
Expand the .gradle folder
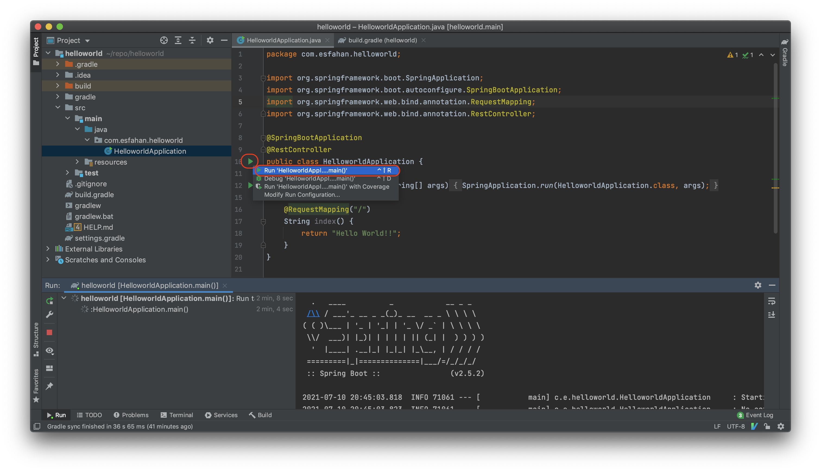[x=58, y=64]
